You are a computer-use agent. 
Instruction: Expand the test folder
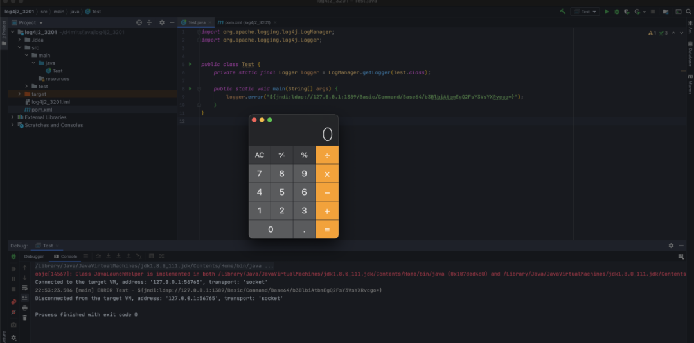(x=27, y=86)
